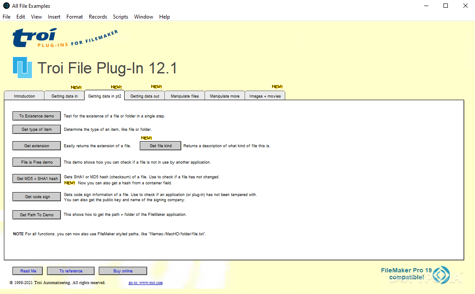Click the Get extension button
The width and height of the screenshot is (475, 294).
pyautogui.click(x=37, y=145)
